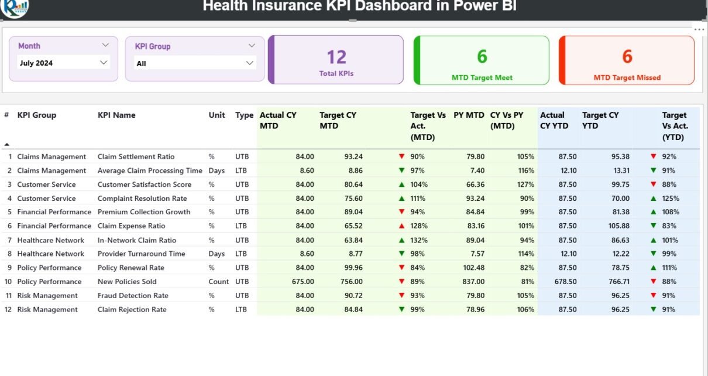This screenshot has height=376, width=708.
Task: Select the Total KPIs card
Action: [x=336, y=60]
